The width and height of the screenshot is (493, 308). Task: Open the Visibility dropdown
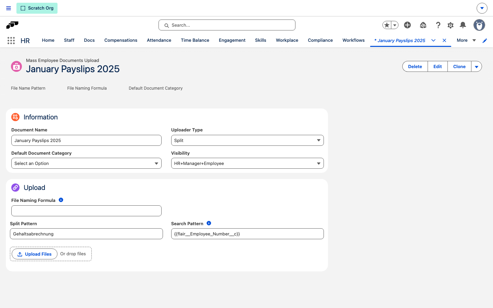click(x=247, y=163)
